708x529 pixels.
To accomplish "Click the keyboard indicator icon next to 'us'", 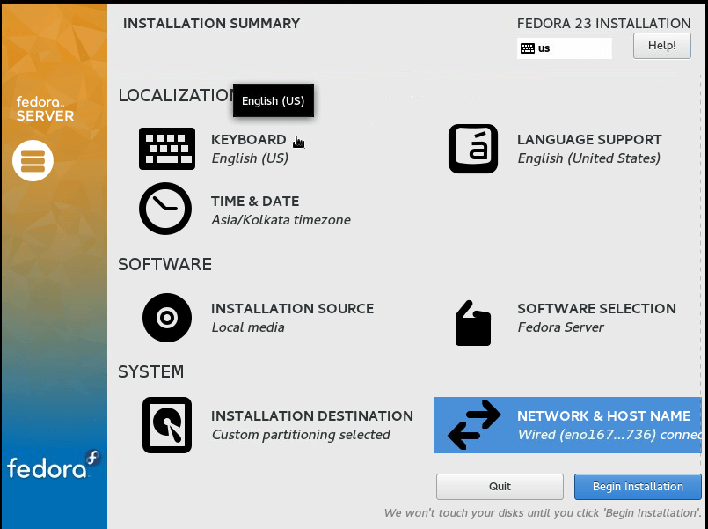I will pos(528,48).
